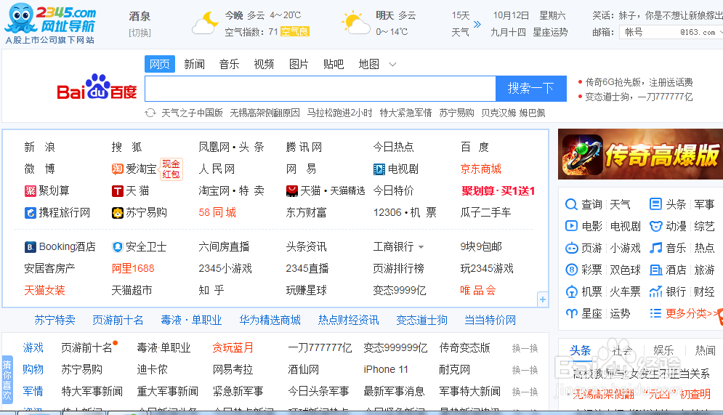Click the Baidu paw logo
Image resolution: width=723 pixels, height=415 pixels.
pos(97,87)
